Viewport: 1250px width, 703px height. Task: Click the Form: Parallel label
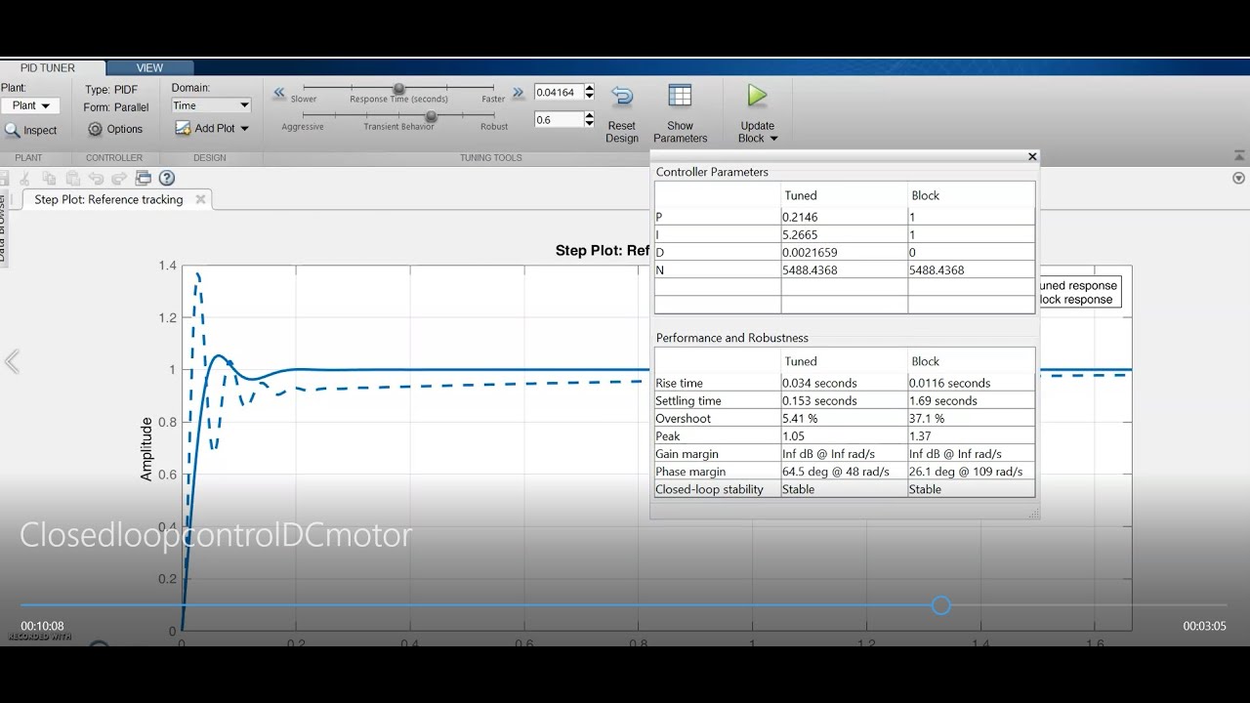(116, 107)
